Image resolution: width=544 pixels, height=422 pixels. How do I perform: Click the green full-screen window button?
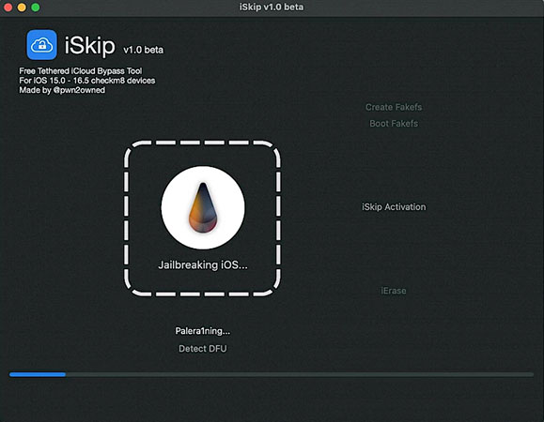36,8
